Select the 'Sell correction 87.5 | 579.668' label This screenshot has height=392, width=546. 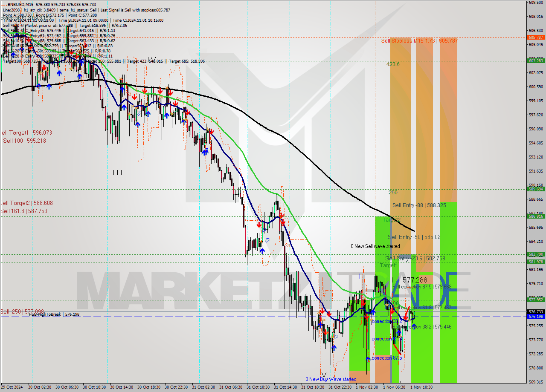(x=422, y=287)
